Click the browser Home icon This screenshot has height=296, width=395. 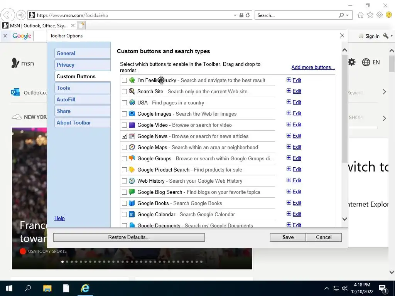point(361,15)
